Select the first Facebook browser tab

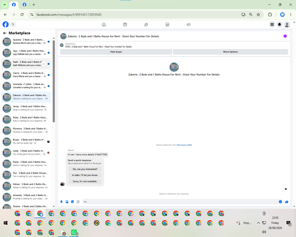[14, 5]
